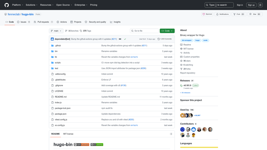Open Notifications bell button
The height and width of the screenshot is (150, 267).
222,14
